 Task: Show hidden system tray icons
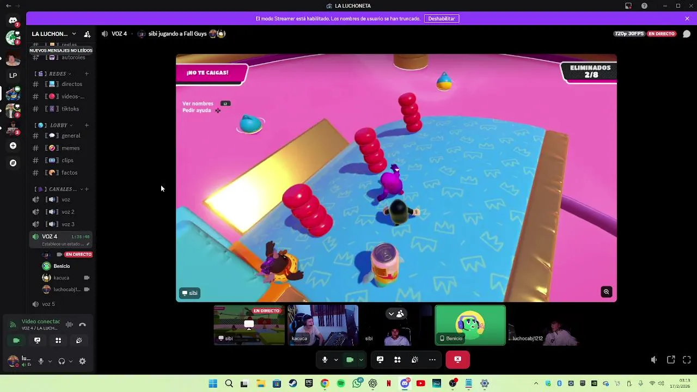click(x=536, y=383)
